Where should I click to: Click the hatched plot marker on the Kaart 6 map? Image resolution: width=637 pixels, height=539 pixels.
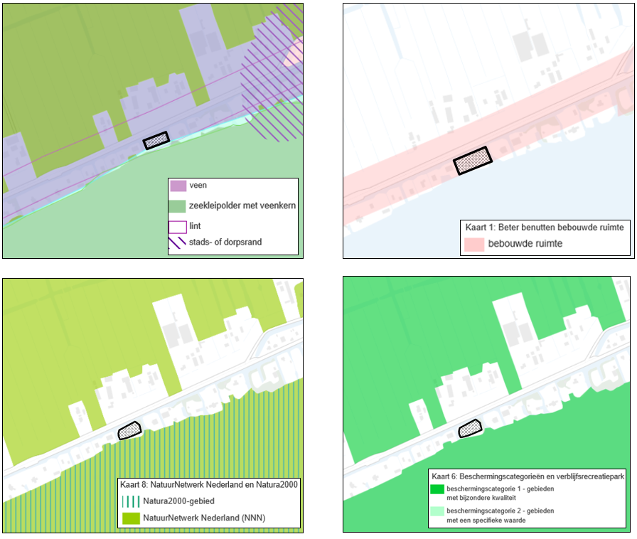tap(470, 429)
